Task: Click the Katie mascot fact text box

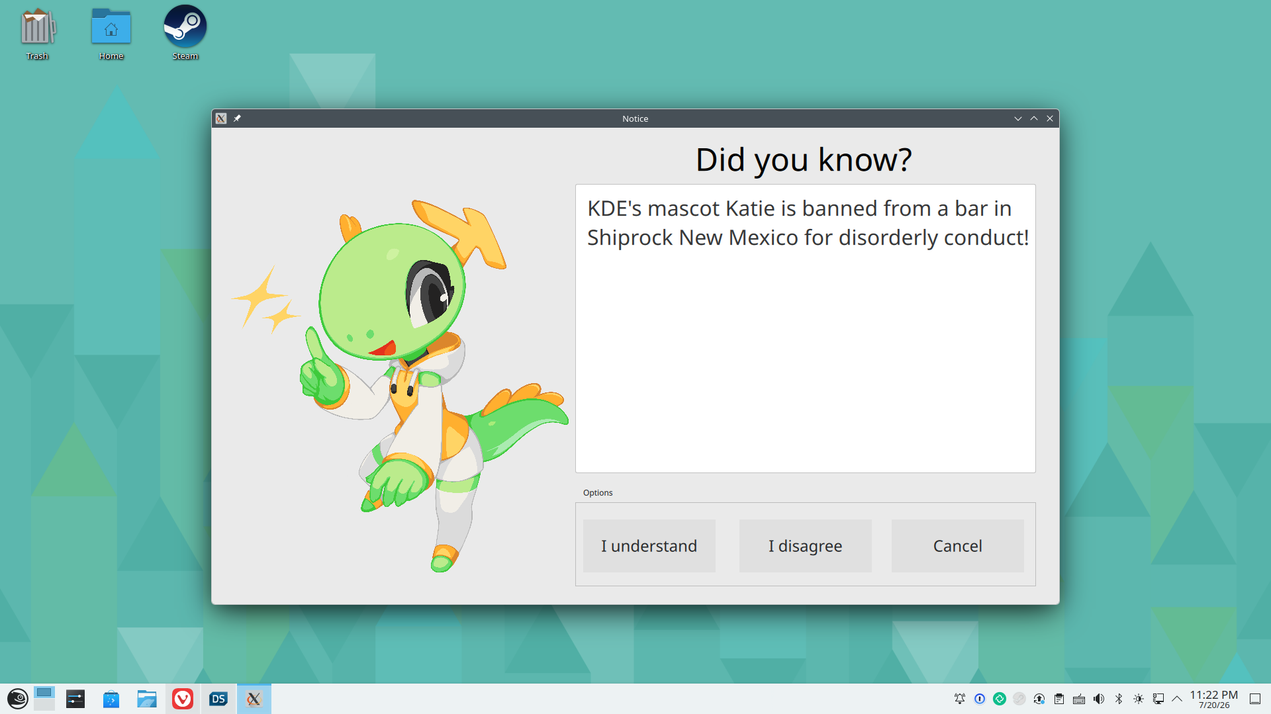Action: tap(805, 328)
